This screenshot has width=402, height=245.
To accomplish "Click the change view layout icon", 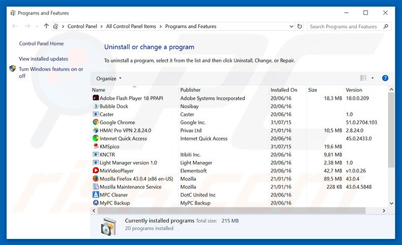I will (x=363, y=78).
